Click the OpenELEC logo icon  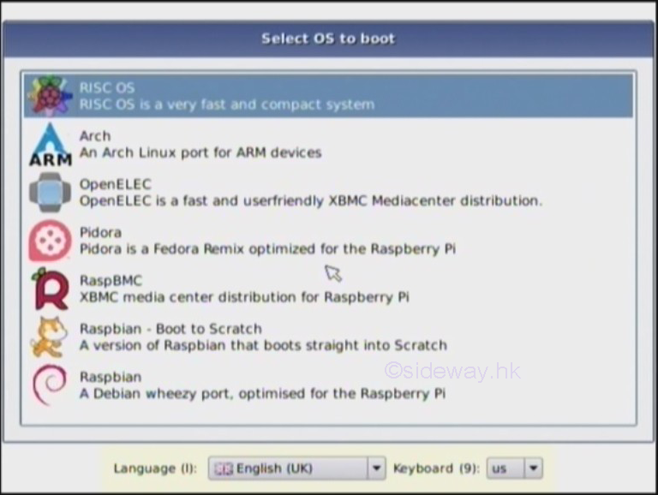pyautogui.click(x=50, y=192)
